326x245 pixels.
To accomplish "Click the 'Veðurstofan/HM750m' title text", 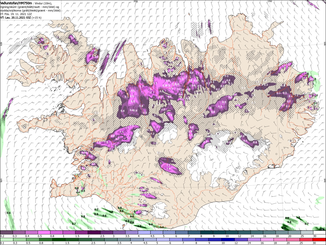I will (x=16, y=3).
